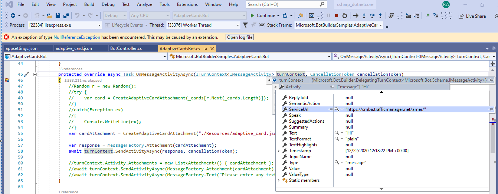Click the Step Into icon
Viewport: 498px width, 194px height.
[x=364, y=16]
